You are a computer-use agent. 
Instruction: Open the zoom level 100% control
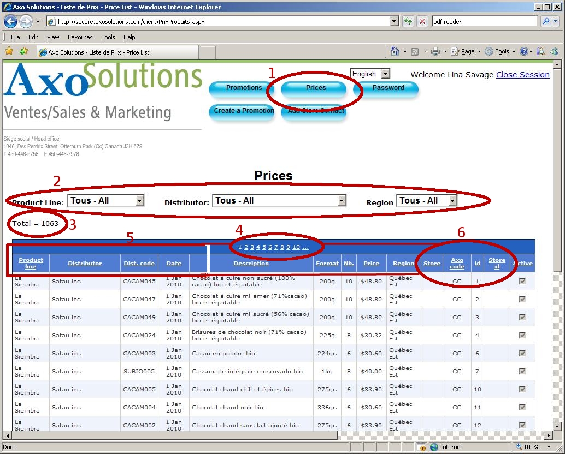pos(533,447)
